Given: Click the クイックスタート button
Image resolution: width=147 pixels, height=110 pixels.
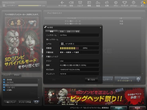Looking at the screenshot, I should click(x=125, y=79).
